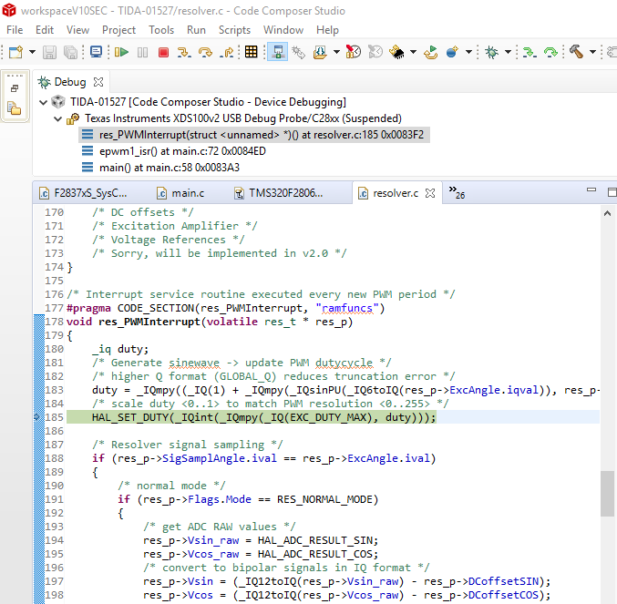
Task: Open the Scripts menu
Action: (234, 29)
